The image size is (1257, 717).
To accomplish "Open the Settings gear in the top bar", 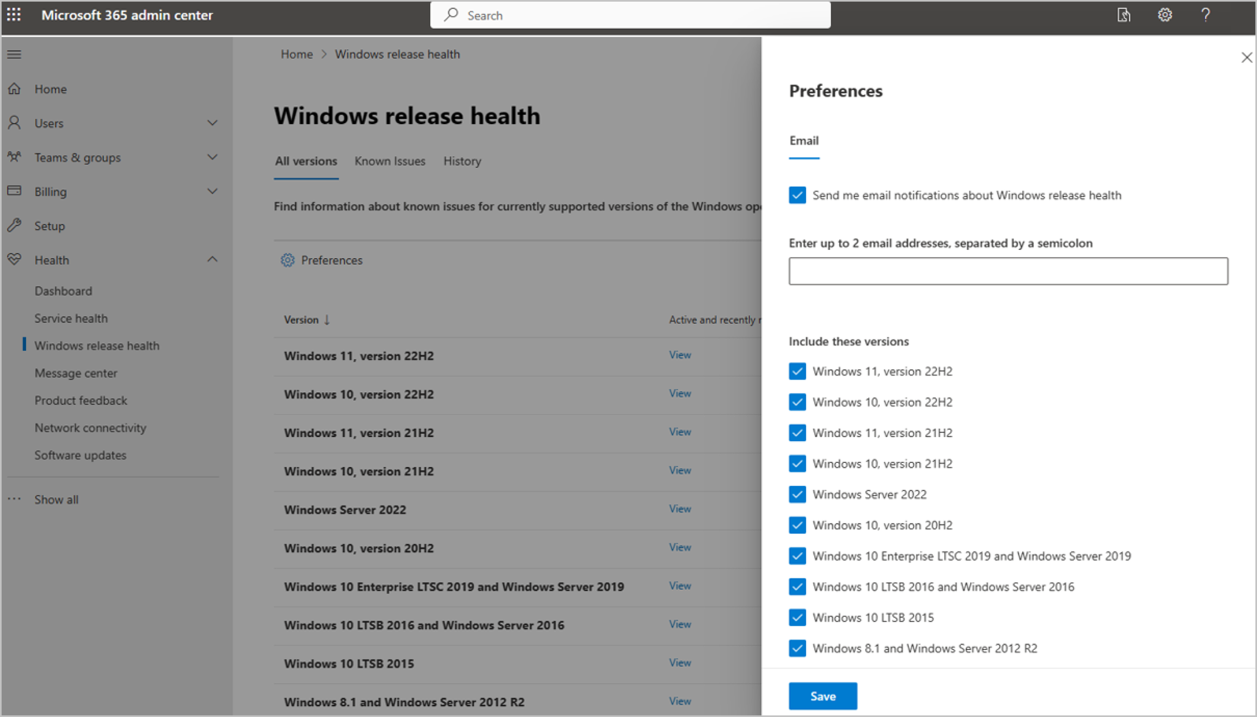I will pos(1164,15).
